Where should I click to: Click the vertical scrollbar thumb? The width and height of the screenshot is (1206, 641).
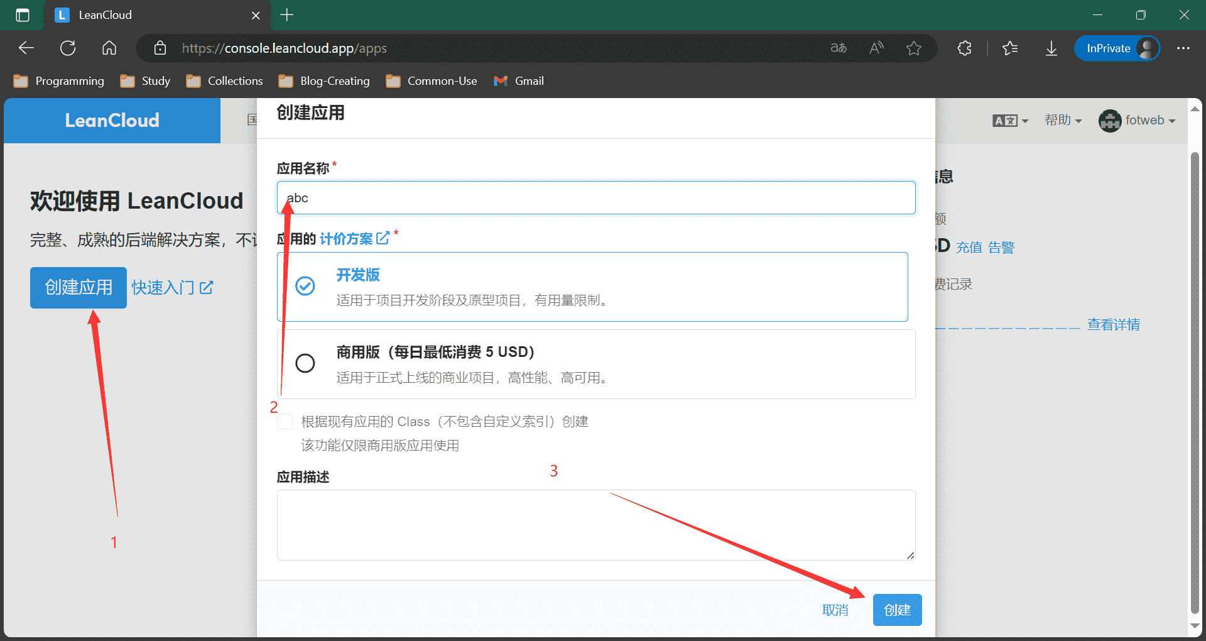point(1195,382)
